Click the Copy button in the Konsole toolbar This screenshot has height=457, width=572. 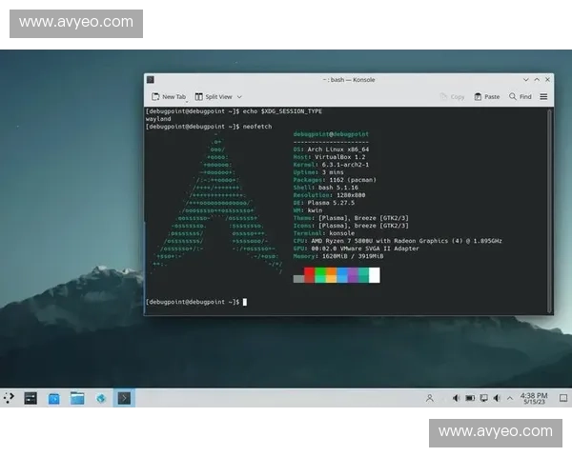click(x=452, y=96)
